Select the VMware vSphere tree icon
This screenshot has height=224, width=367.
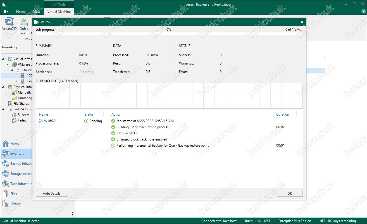pos(15,65)
